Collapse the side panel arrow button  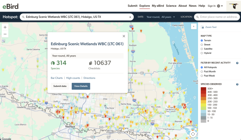[x=194, y=26]
